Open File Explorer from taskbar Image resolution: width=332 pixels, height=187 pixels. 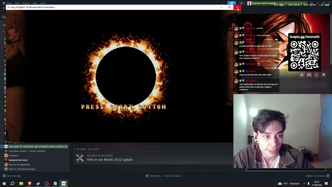[x=21, y=184]
